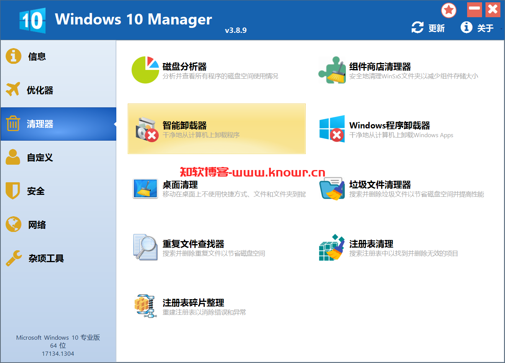Image resolution: width=505 pixels, height=363 pixels.
Task: Open 注册表清理 registry cleaner
Action: (x=403, y=247)
